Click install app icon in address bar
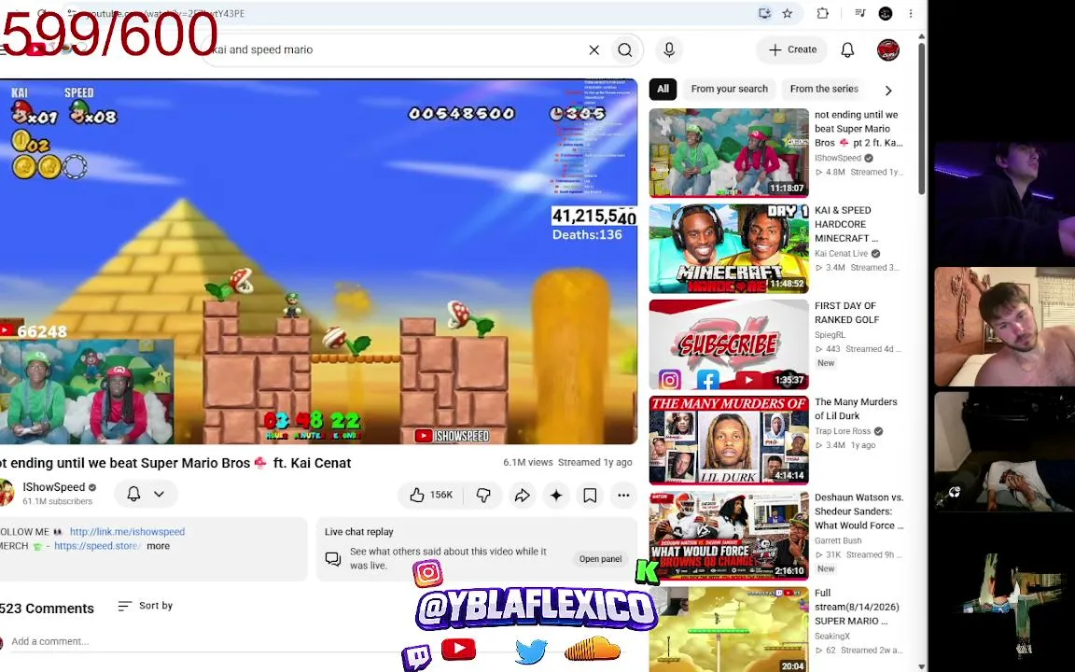Image resolution: width=1075 pixels, height=672 pixels. pyautogui.click(x=763, y=13)
